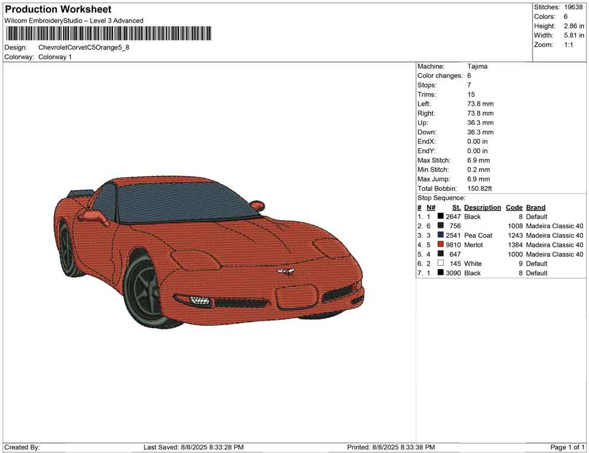Select the White thread color swatch
Viewport: 589px width, 453px height.
[441, 263]
